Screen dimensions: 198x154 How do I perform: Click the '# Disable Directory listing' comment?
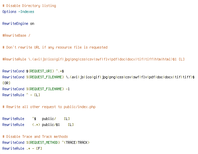[29, 6]
